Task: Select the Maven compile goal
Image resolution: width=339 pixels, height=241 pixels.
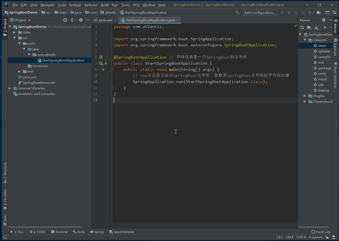Action: pyautogui.click(x=322, y=57)
